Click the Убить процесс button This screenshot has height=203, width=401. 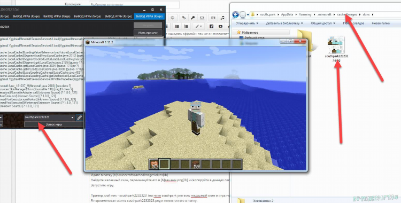148,33
